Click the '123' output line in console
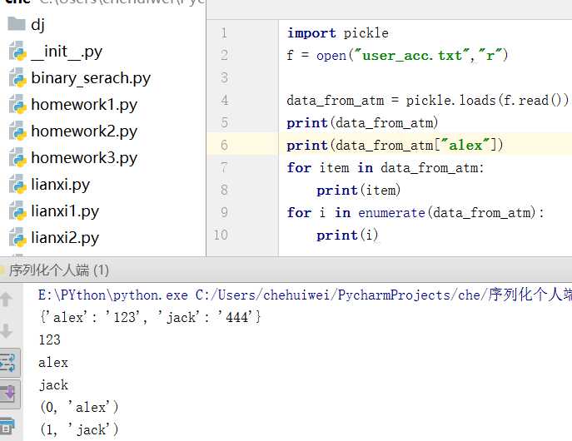572x441 pixels. point(50,339)
